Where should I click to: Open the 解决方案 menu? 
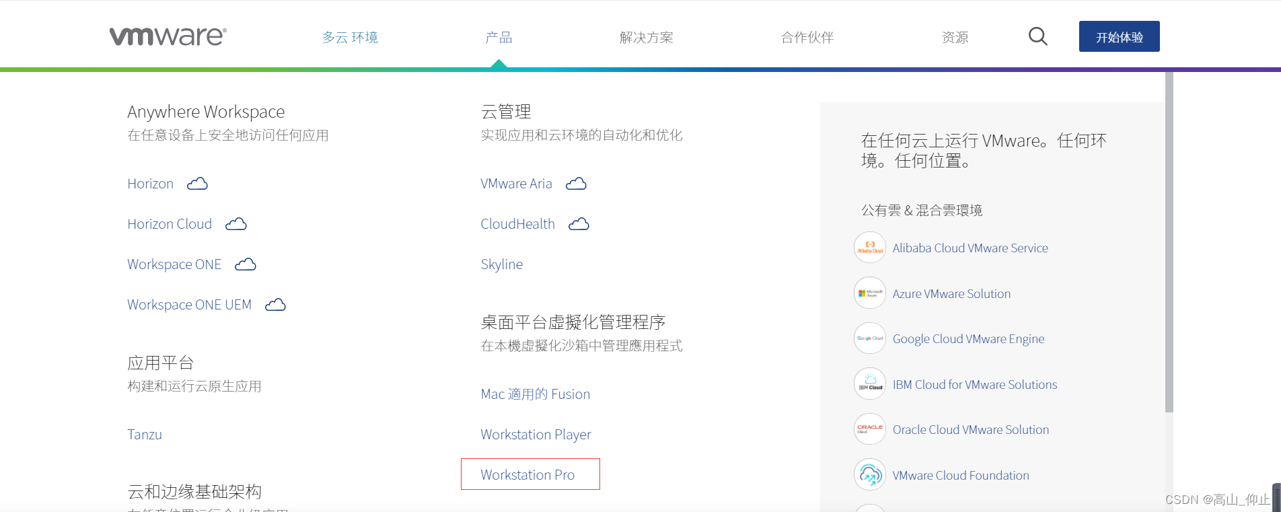pos(647,38)
